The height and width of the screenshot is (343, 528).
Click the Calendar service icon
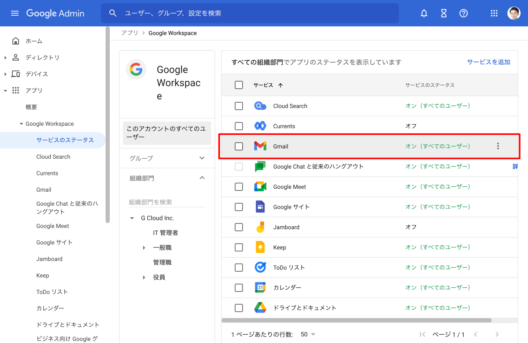260,288
